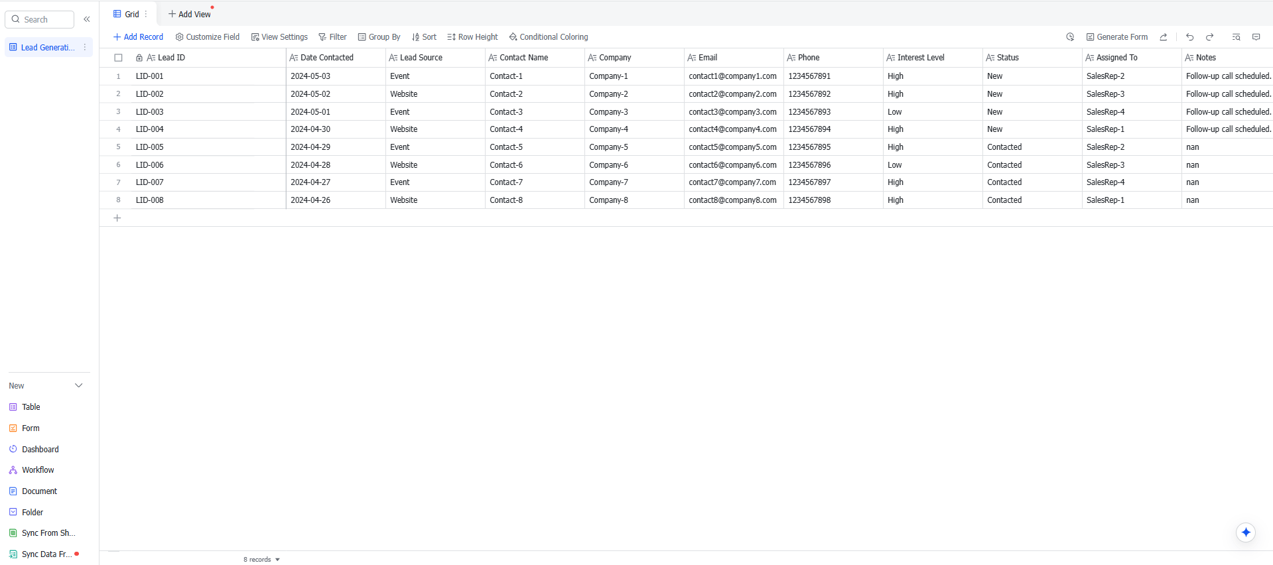Screen dimensions: 1273x565
Task: Open Conditional Coloring
Action: tap(549, 37)
